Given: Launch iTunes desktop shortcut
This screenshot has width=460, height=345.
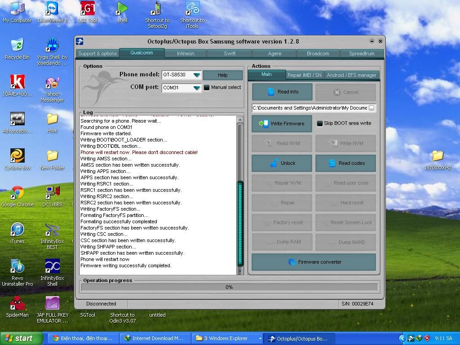Looking at the screenshot, I should [x=17, y=233].
